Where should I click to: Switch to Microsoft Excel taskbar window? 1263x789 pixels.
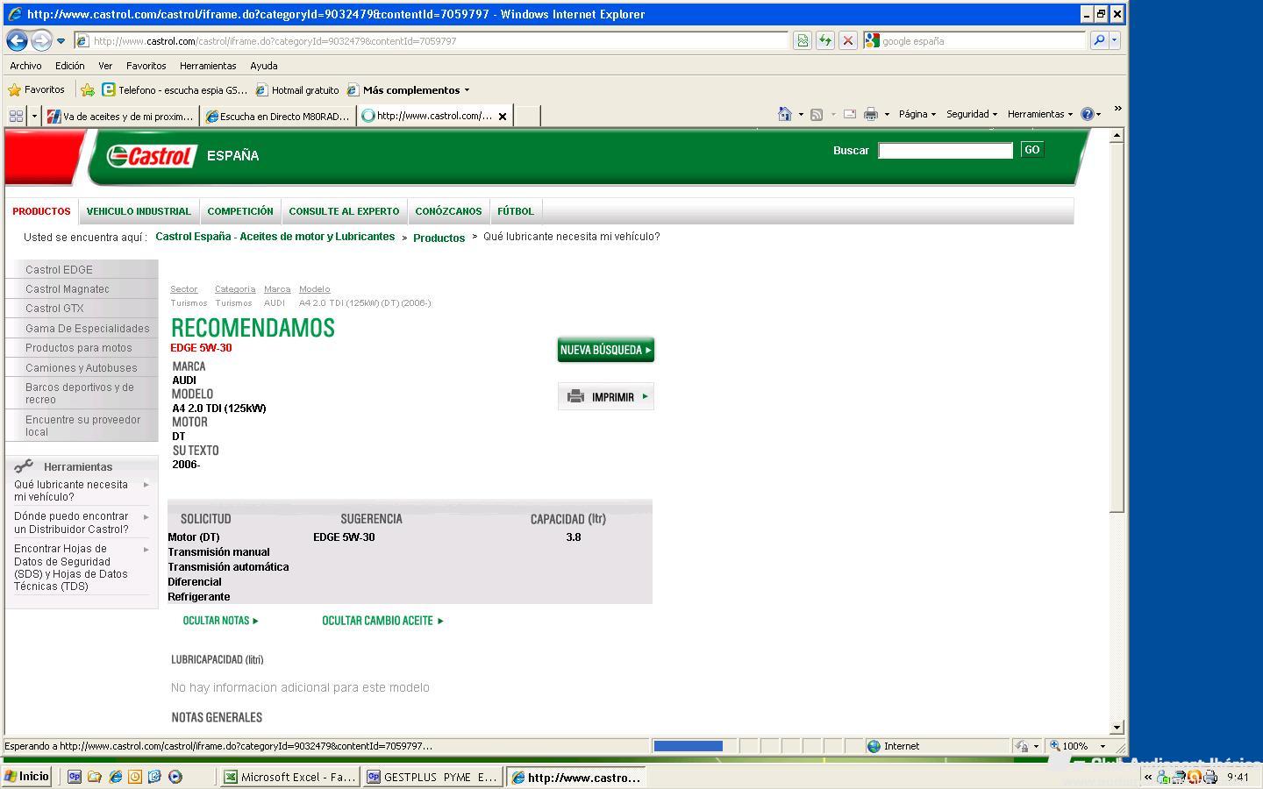coord(289,777)
